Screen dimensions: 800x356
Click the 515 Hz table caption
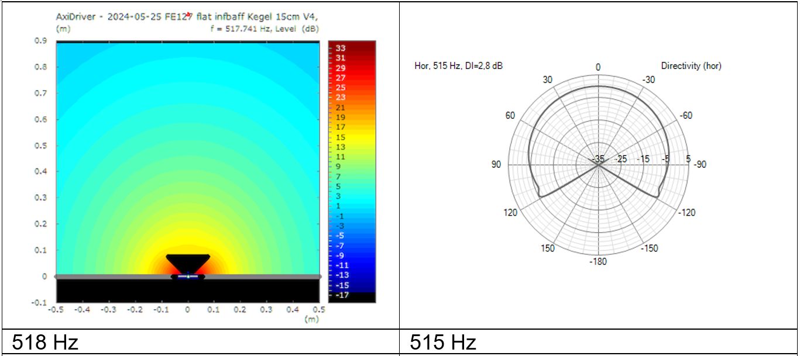click(x=443, y=343)
